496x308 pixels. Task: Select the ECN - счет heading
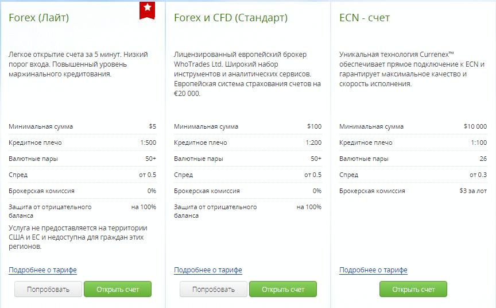coord(365,18)
